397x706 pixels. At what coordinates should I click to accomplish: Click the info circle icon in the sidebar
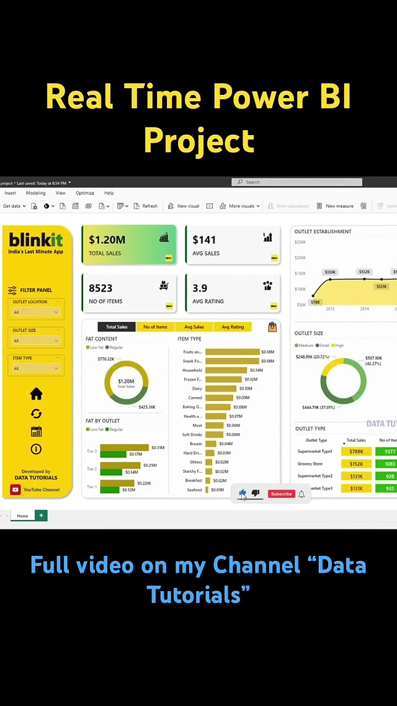pyautogui.click(x=36, y=449)
